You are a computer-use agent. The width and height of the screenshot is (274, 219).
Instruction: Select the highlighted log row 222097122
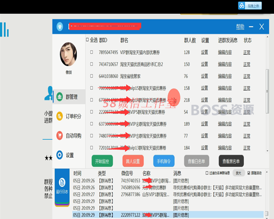(168, 215)
